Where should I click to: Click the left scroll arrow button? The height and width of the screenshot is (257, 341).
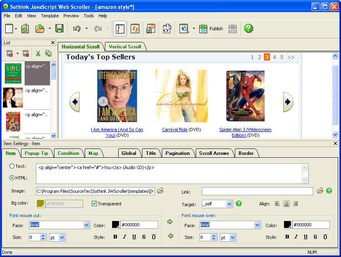pyautogui.click(x=75, y=102)
